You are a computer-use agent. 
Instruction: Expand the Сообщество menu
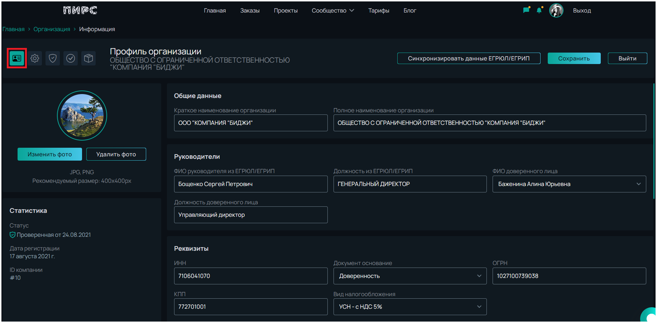(332, 11)
